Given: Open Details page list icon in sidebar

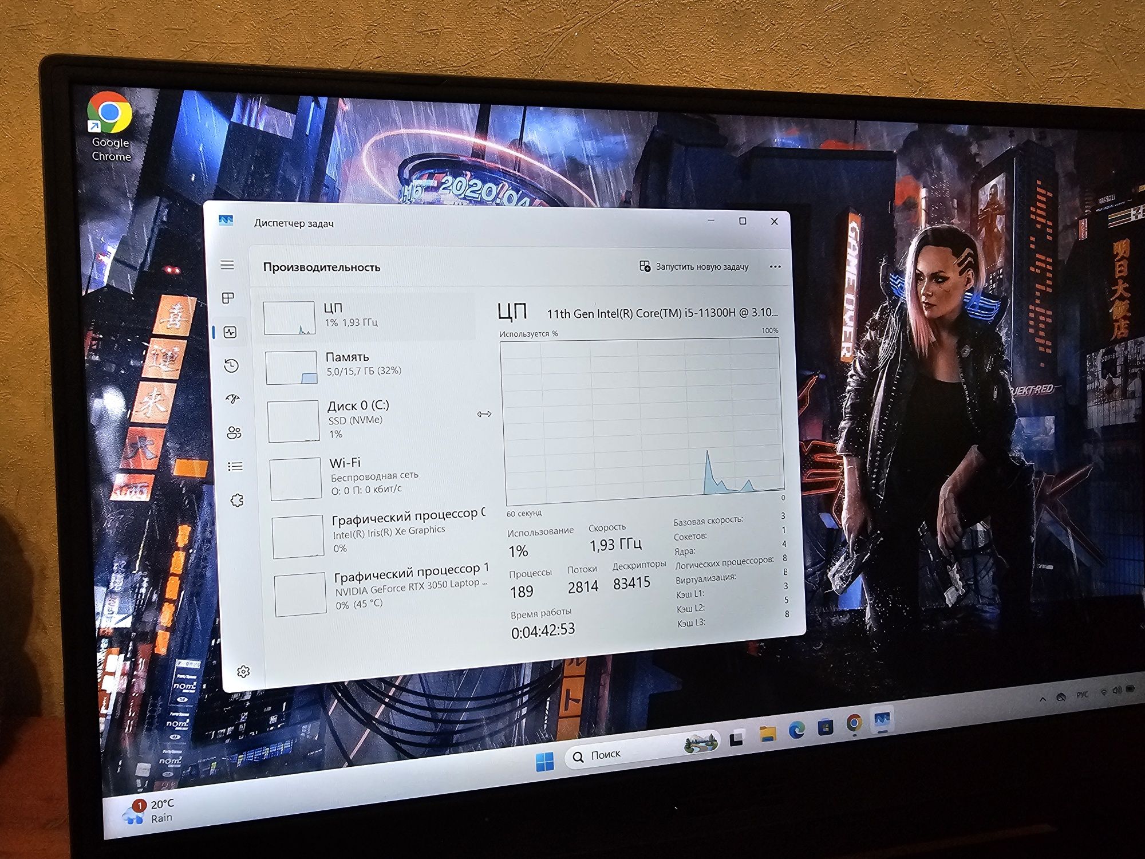Looking at the screenshot, I should pyautogui.click(x=235, y=466).
